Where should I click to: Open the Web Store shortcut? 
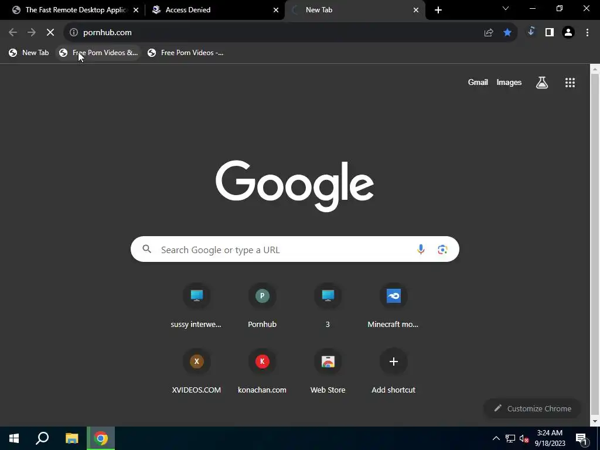click(328, 371)
